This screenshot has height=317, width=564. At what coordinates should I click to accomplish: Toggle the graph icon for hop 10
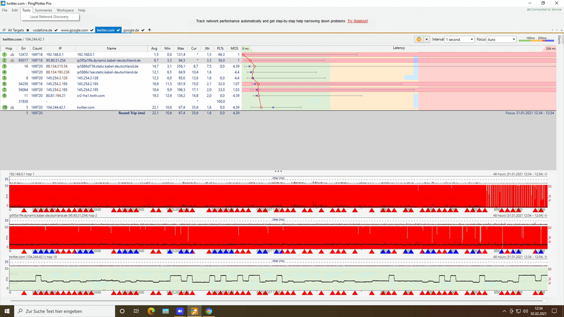(12, 108)
